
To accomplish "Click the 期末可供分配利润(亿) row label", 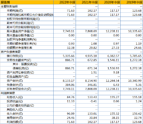I will coord(20,23).
